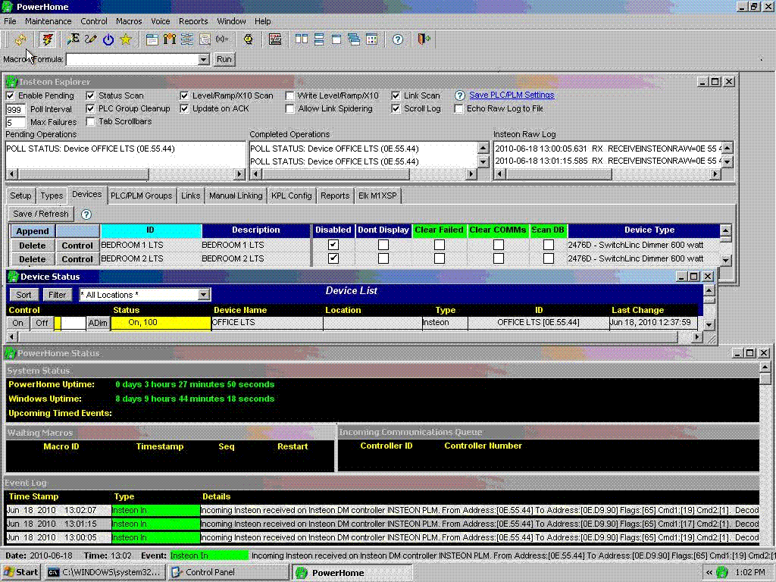Click the form window toolbar icon
The height and width of the screenshot is (582, 776).
[152, 39]
